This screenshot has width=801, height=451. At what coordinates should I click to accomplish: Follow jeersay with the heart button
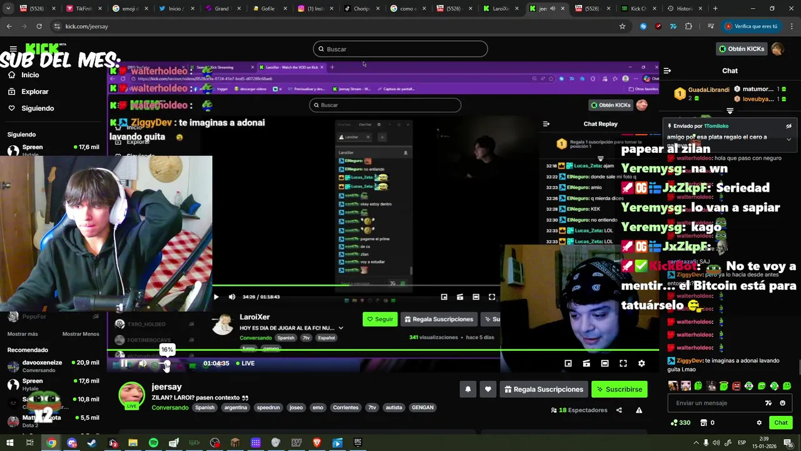(488, 390)
